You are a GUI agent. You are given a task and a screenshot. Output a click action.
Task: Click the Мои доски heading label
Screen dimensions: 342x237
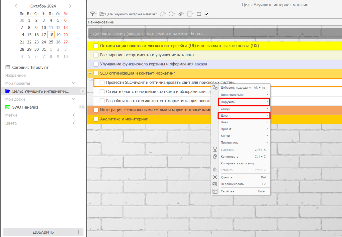click(15, 99)
